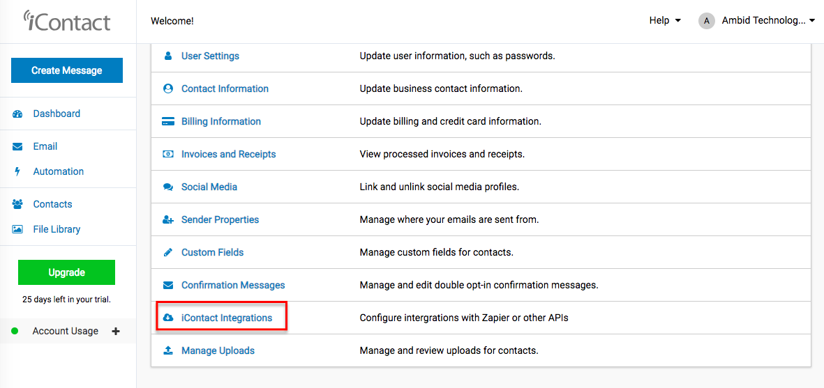This screenshot has height=388, width=824.
Task: Click the Contact Information profile icon
Action: 168,88
